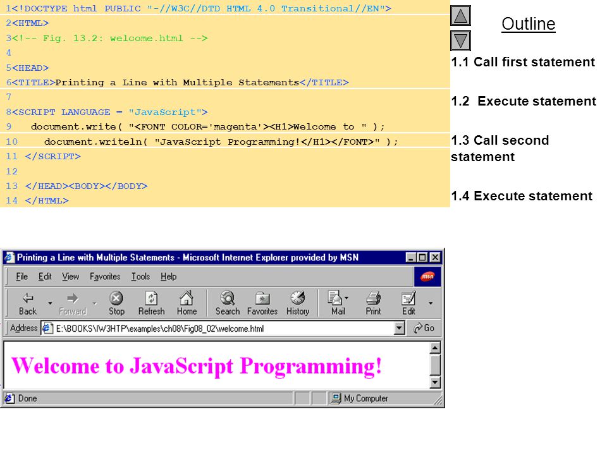Image resolution: width=607 pixels, height=455 pixels.
Task: Click the Refresh toolbar icon
Action: tap(151, 303)
